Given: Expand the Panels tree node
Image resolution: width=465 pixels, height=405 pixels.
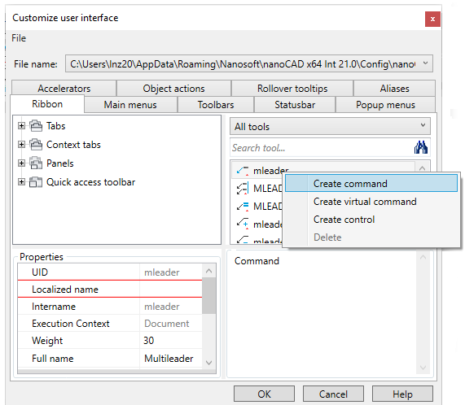Looking at the screenshot, I should pos(21,163).
